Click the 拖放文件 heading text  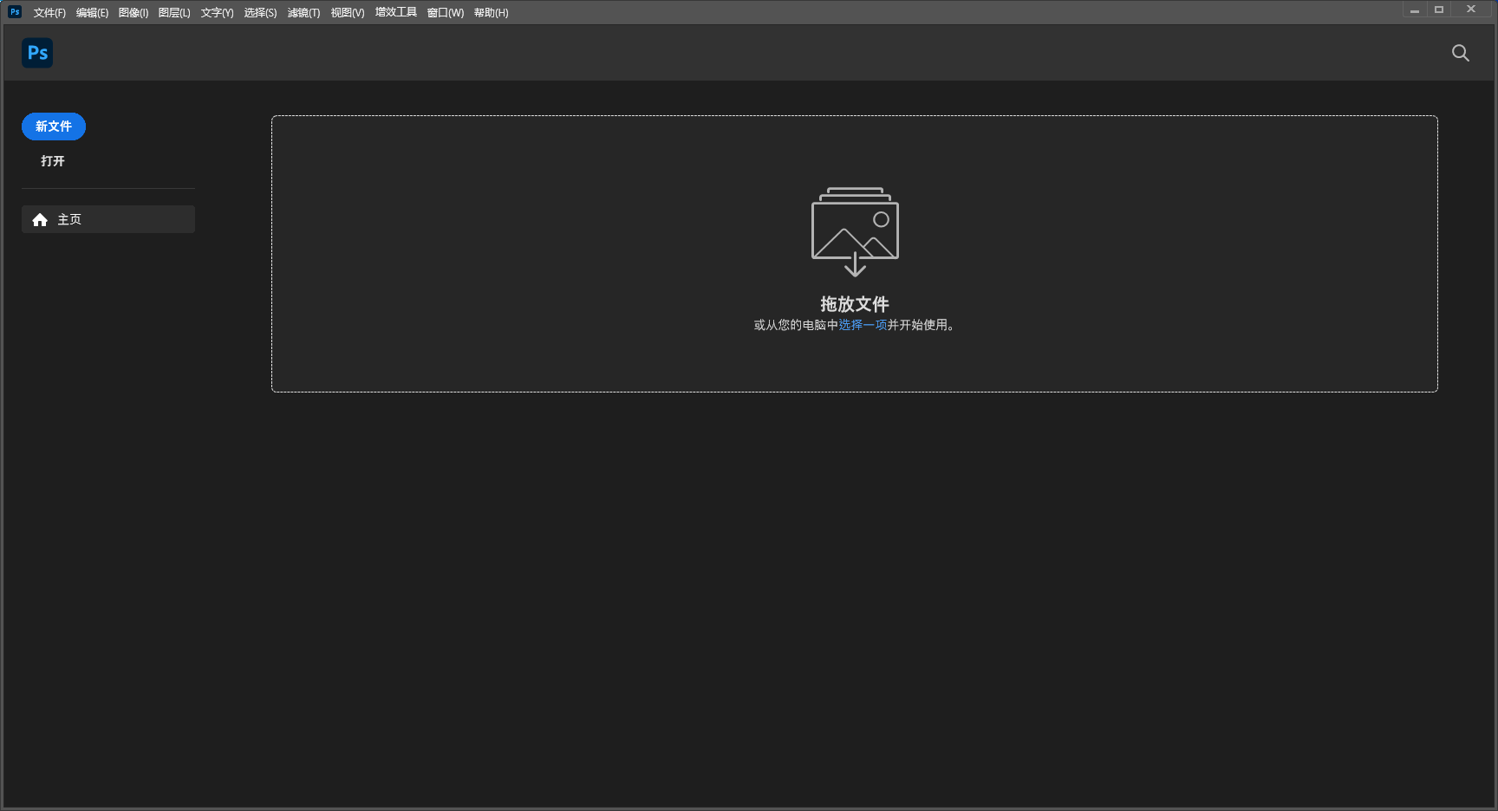855,304
